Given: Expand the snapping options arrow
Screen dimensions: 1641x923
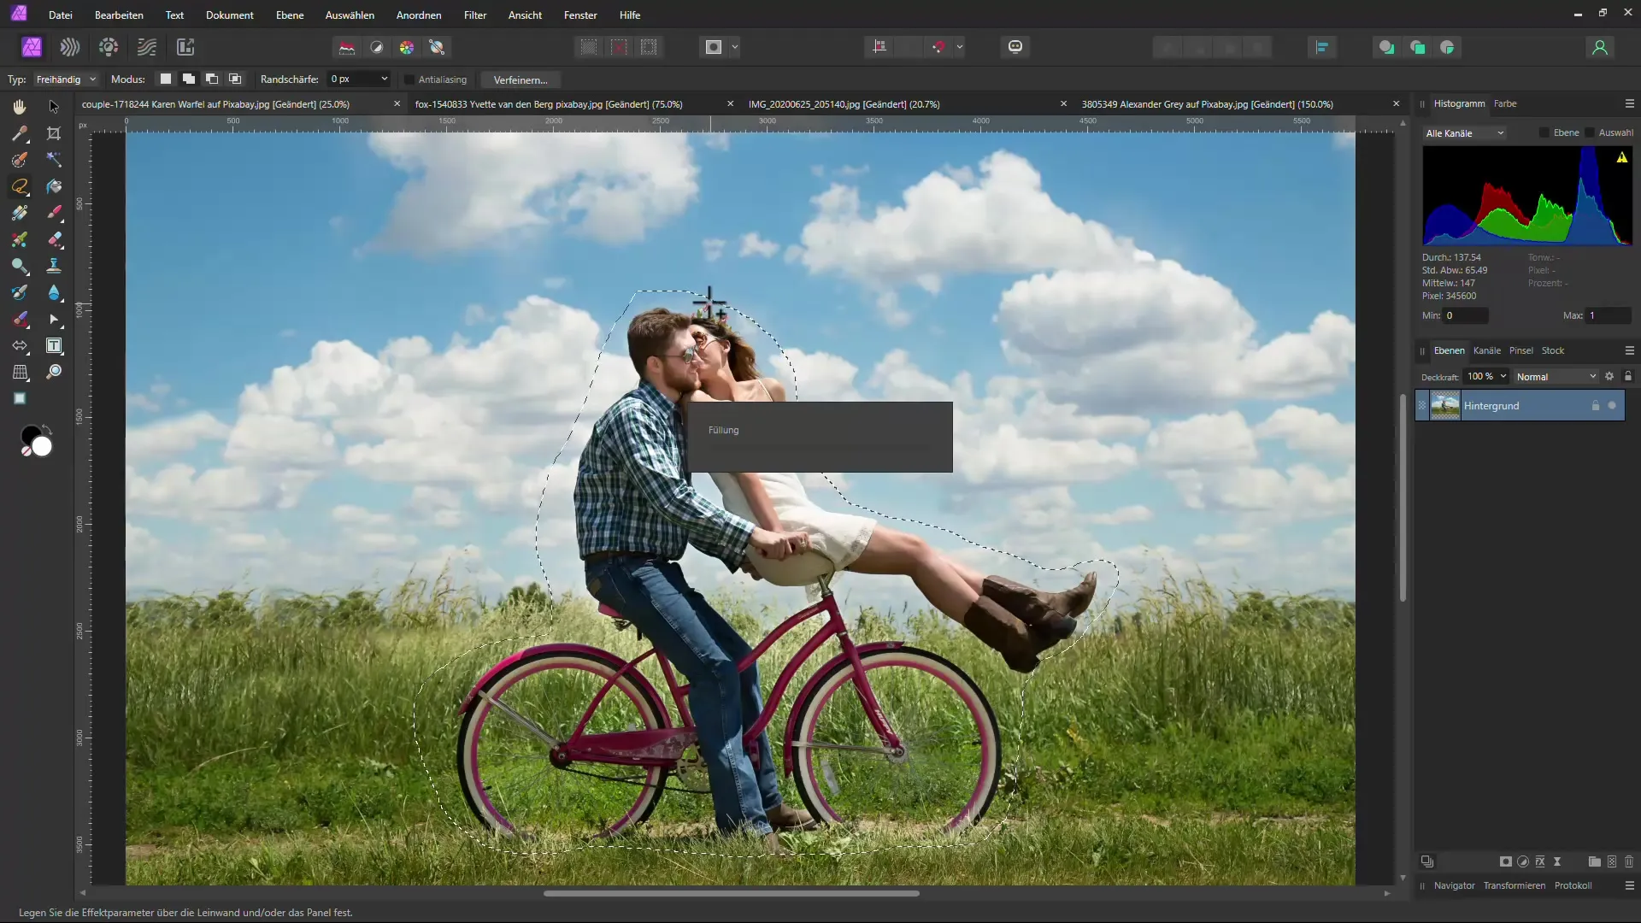Looking at the screenshot, I should pos(960,47).
